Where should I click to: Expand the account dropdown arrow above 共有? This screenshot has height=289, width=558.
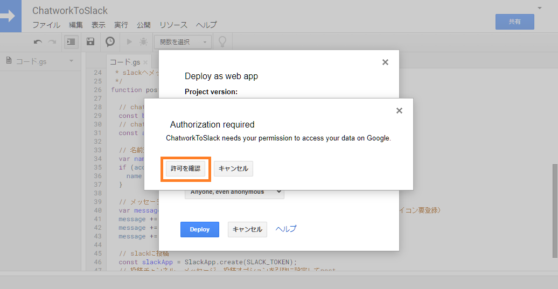click(x=540, y=8)
